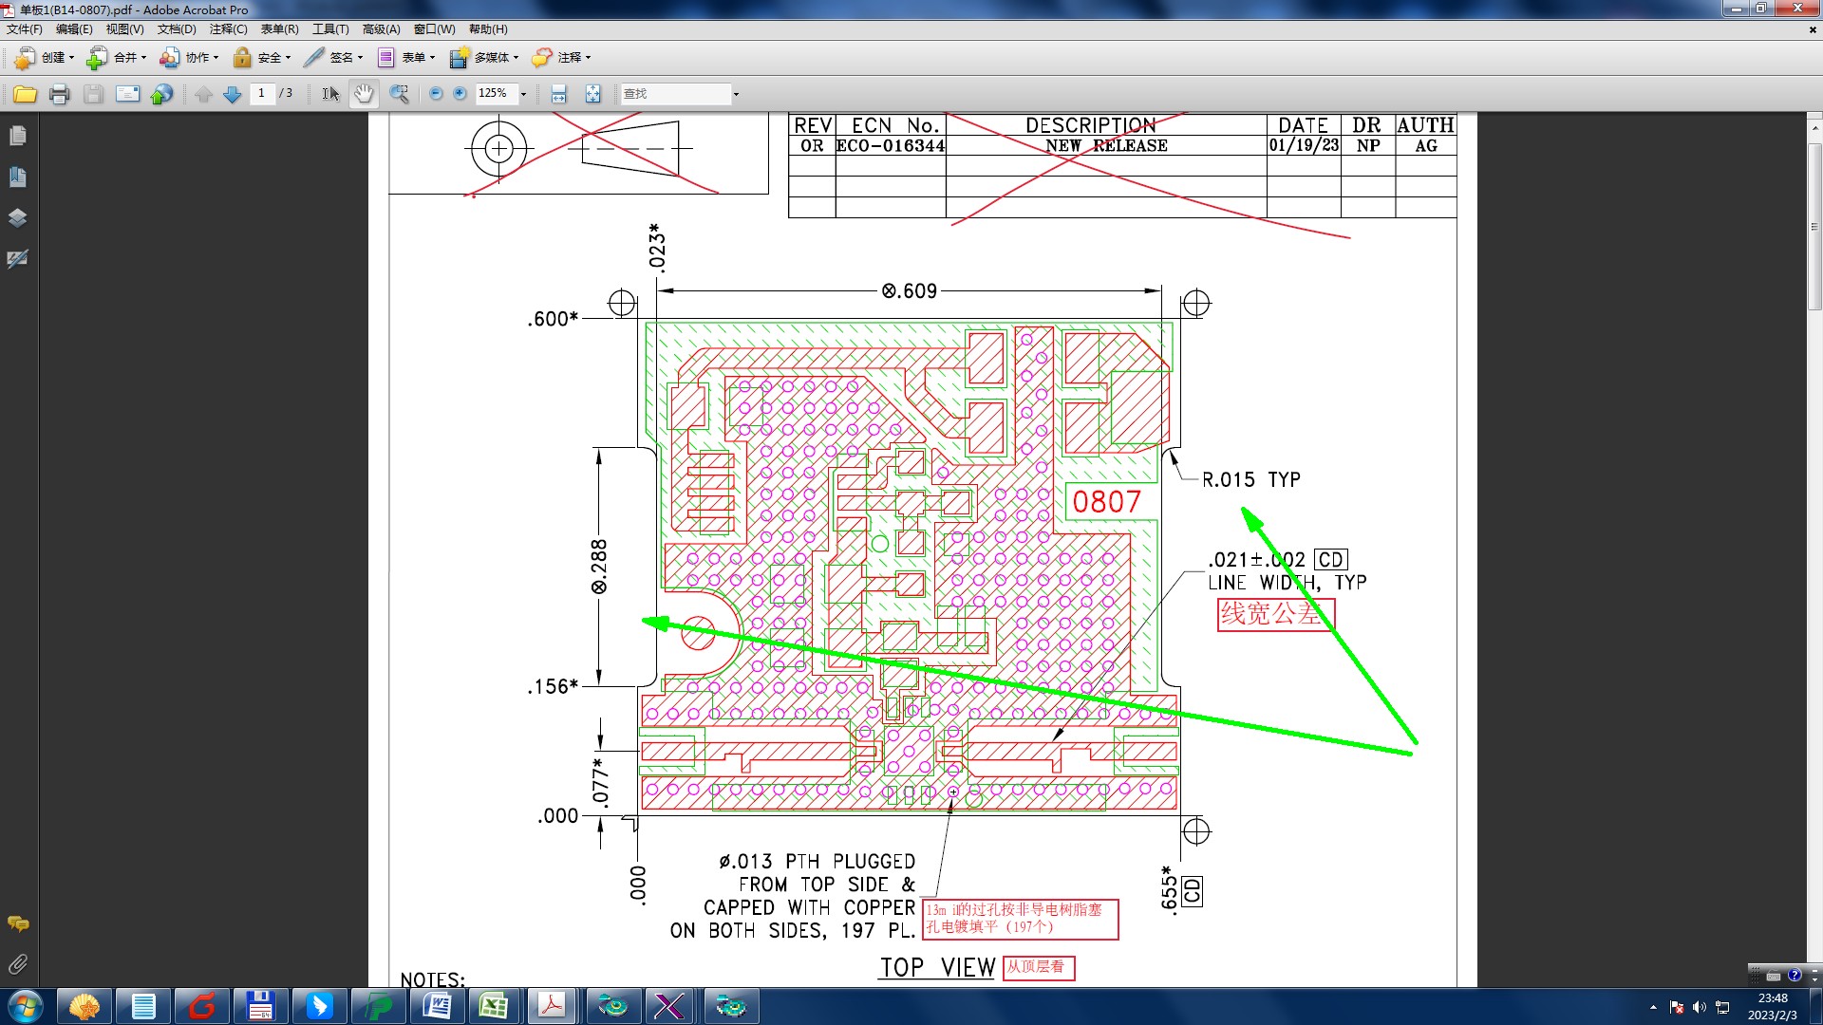Click the red 0807 text in the drawing
Image resolution: width=1823 pixels, height=1025 pixels.
(1106, 502)
